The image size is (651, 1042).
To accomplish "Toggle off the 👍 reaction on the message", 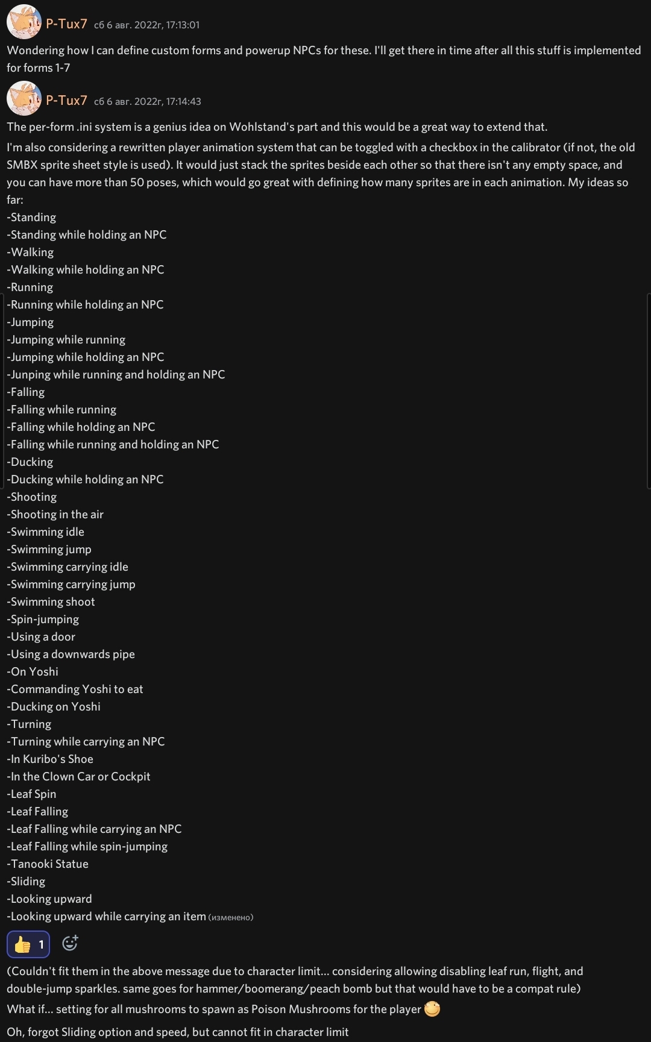I will (28, 943).
